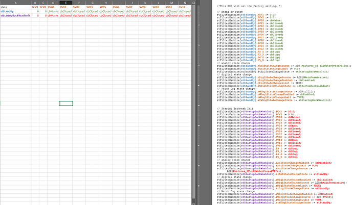Click stStartupBackWashInit FCV2 value 0
Viewport: 353px width, 205px height.
tap(43, 16)
